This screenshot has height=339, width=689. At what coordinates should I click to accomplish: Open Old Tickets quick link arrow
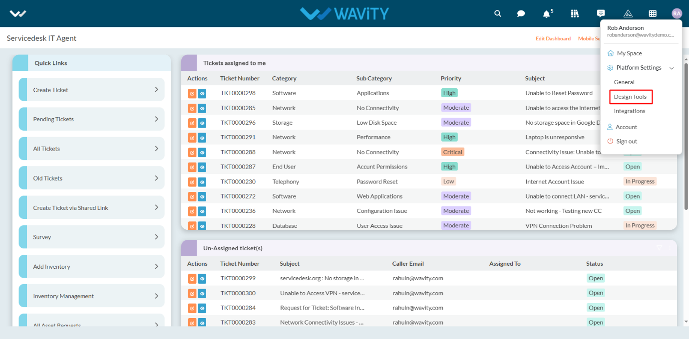[x=156, y=178]
